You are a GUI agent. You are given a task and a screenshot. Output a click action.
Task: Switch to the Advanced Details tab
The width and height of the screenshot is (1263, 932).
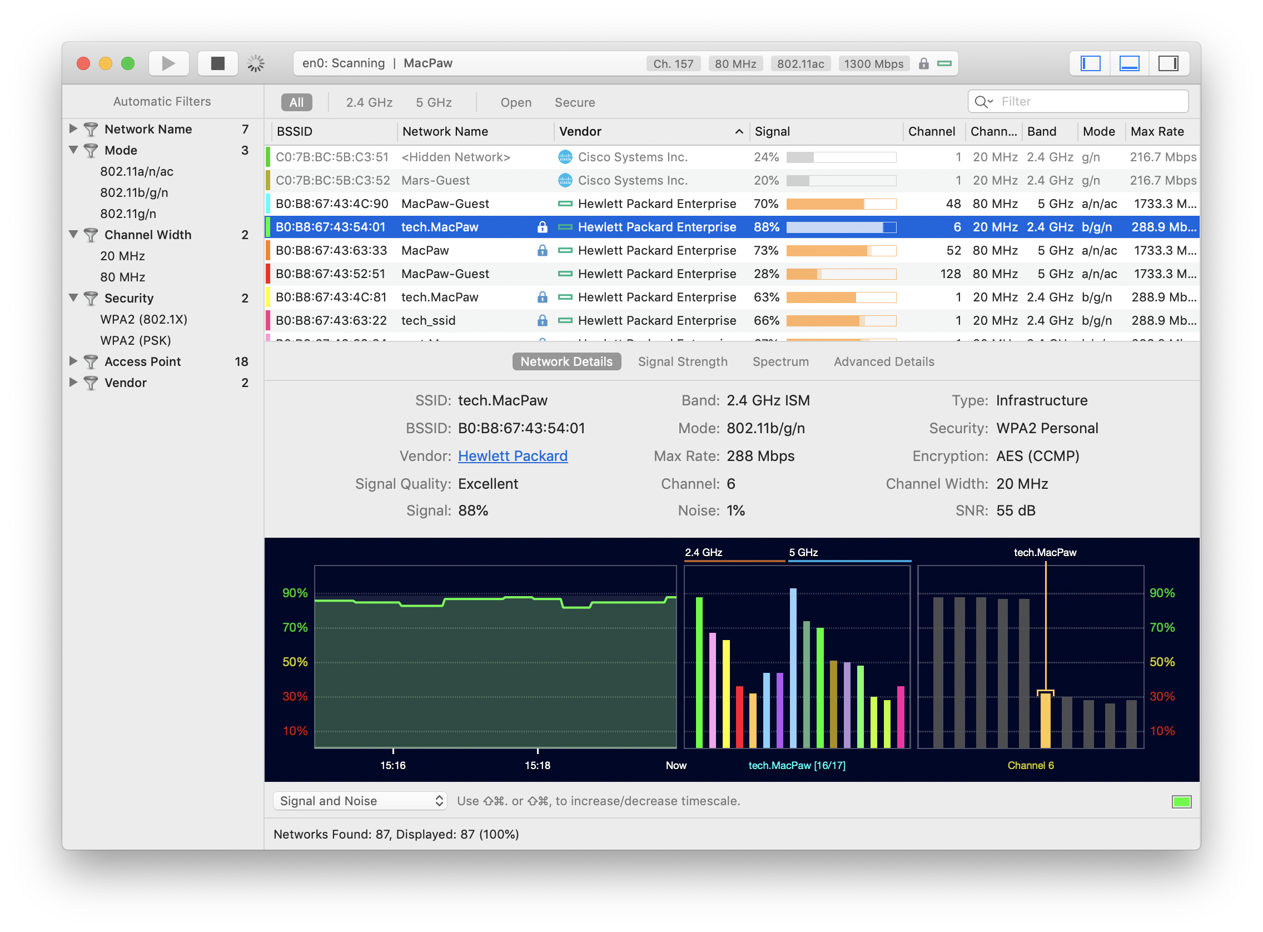point(883,361)
